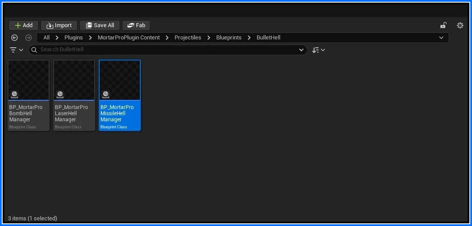
Task: Click the Add button with plus icon
Action: click(24, 25)
